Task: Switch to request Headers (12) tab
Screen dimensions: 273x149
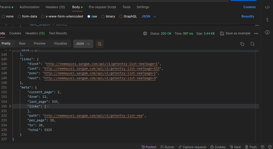Action: [x=55, y=7]
